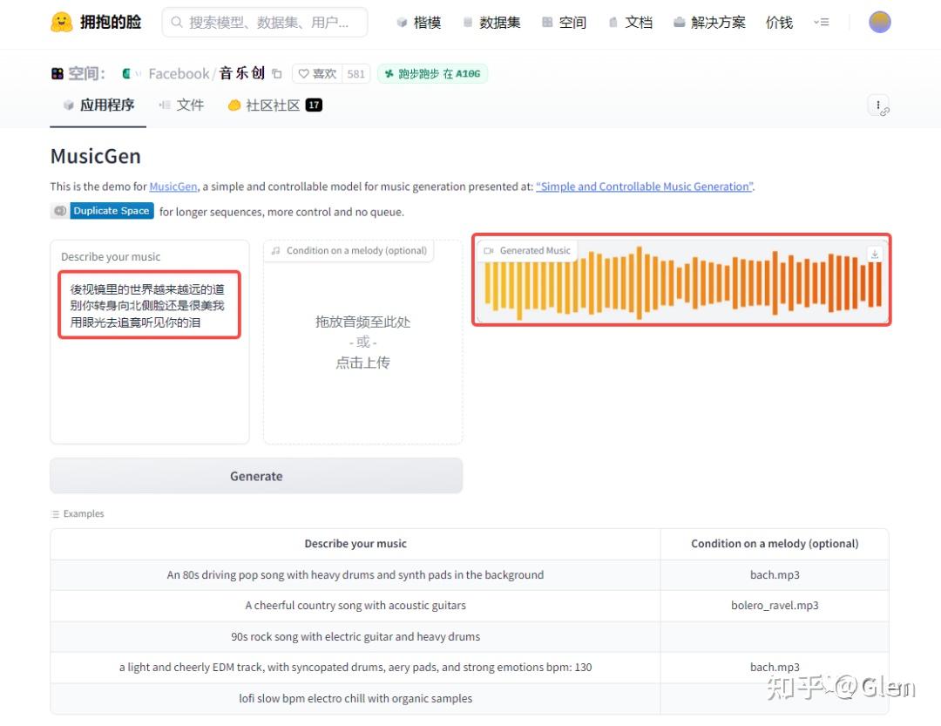Follow the Simple and Controllable Music Generation link
The width and height of the screenshot is (941, 726).
coord(645,187)
